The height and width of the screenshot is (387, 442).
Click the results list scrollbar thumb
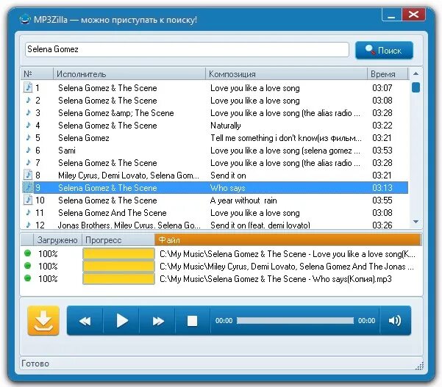pyautogui.click(x=416, y=87)
